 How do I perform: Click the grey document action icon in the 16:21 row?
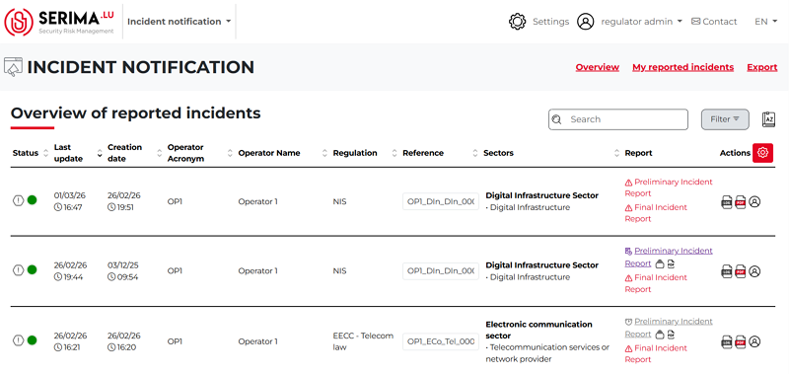(727, 341)
